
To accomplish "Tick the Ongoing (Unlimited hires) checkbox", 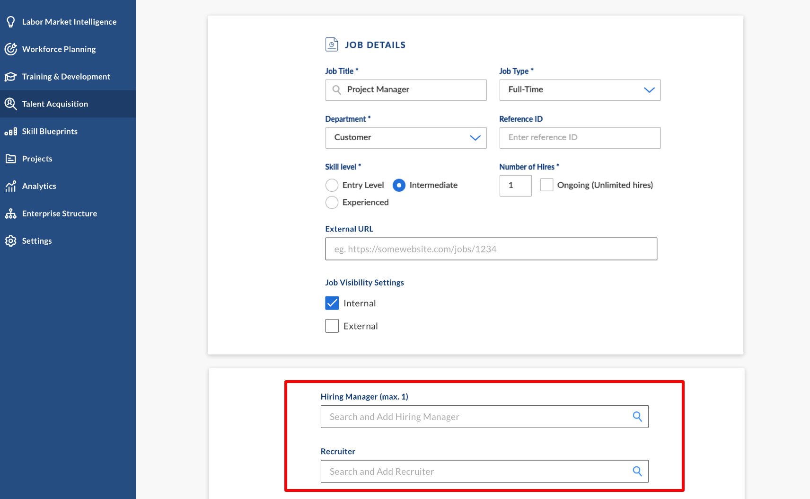I will (x=546, y=185).
